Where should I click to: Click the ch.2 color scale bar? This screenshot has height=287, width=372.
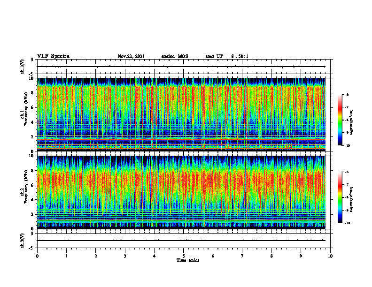point(340,197)
